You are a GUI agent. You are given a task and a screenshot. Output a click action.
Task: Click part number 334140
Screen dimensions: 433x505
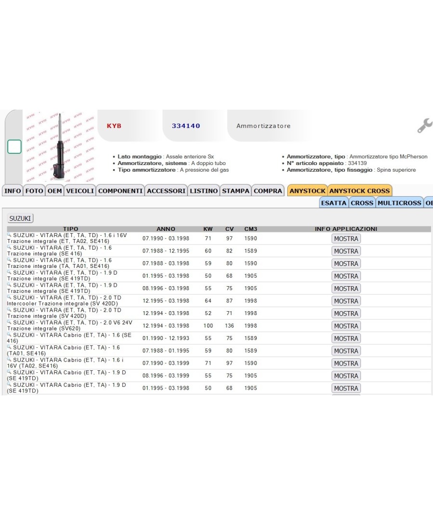tap(186, 126)
